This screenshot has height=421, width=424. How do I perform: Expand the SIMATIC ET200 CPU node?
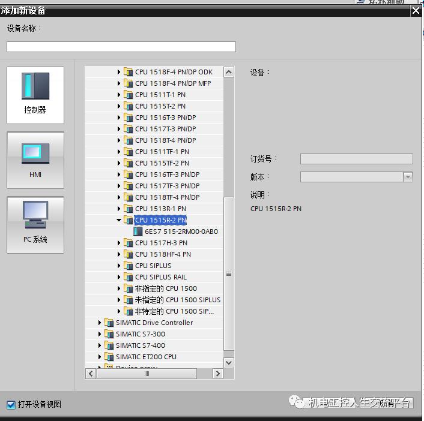tap(100, 357)
